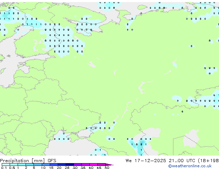Click the purple arrow tip beyond 50
The width and height of the screenshot is (219, 169).
tap(109, 165)
